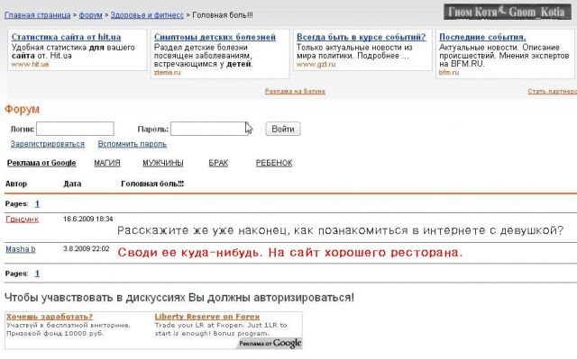Image resolution: width=577 pixels, height=359 pixels.
Task: Click the Дата column header
Action: pos(72,184)
